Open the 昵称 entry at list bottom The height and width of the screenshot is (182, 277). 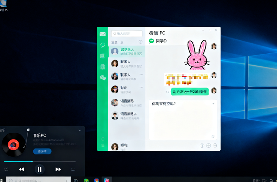tap(127, 146)
